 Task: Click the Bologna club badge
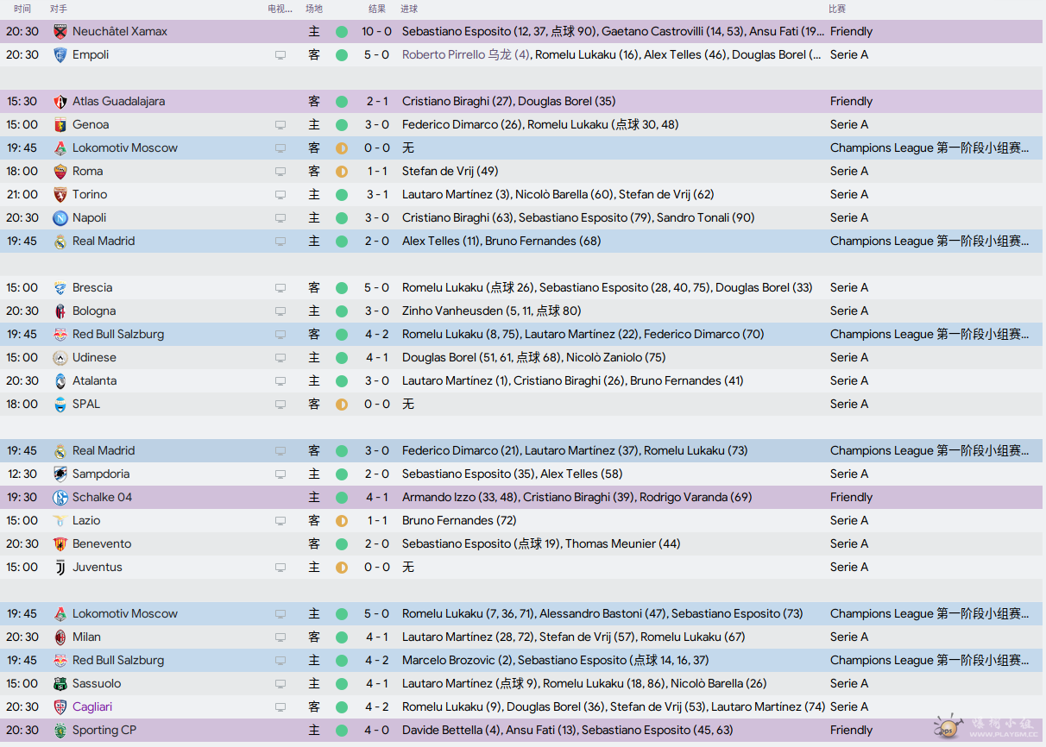pyautogui.click(x=60, y=311)
